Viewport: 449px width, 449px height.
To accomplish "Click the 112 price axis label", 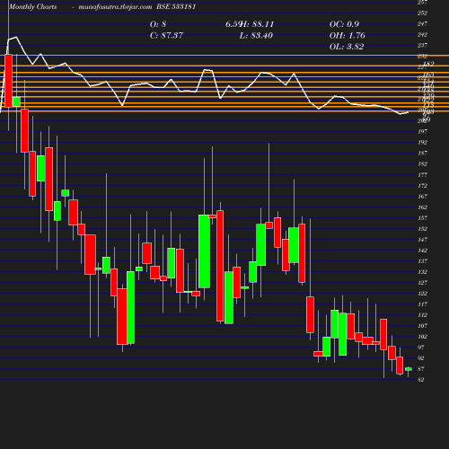I will click(x=422, y=315).
